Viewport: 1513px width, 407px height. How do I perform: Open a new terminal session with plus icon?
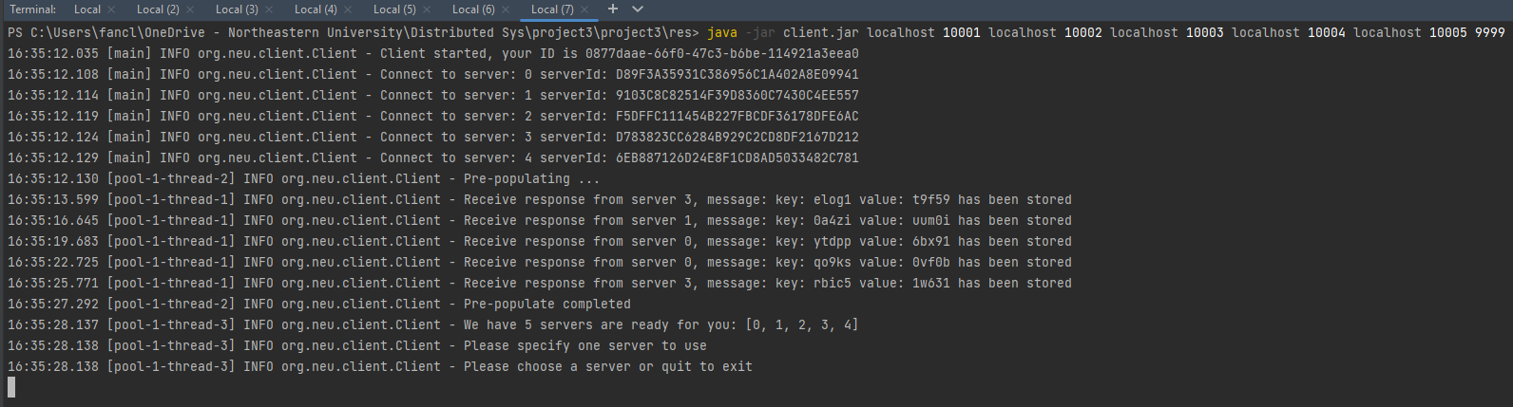613,9
